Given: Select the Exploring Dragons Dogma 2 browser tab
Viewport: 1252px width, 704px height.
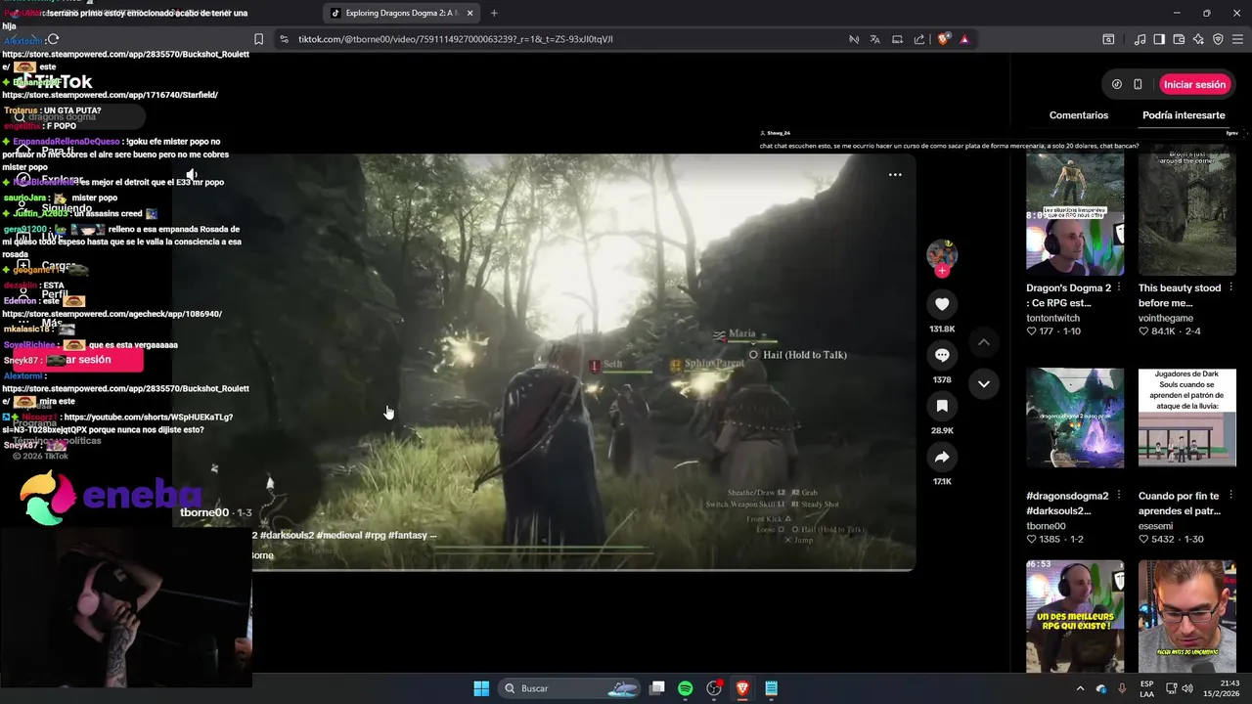Looking at the screenshot, I should tap(401, 13).
